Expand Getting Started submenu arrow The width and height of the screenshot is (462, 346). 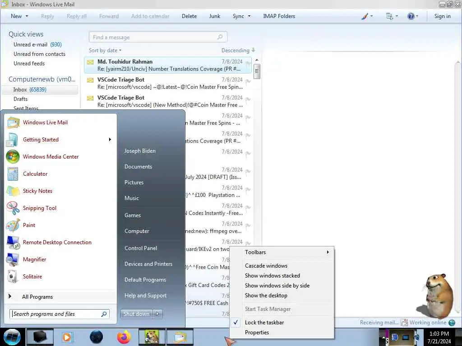pyautogui.click(x=110, y=140)
